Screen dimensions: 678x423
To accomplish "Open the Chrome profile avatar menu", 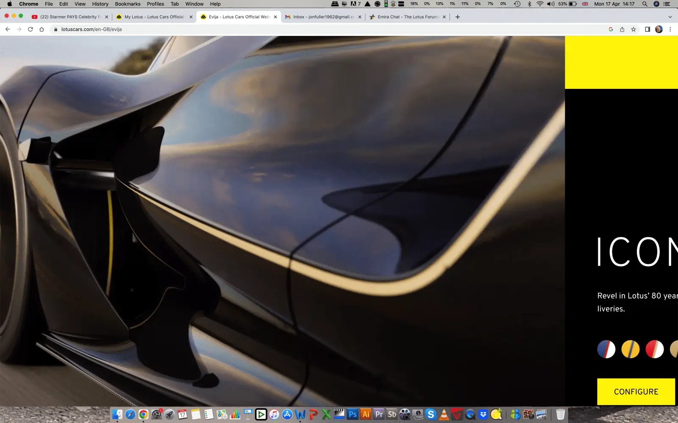I will coord(659,29).
